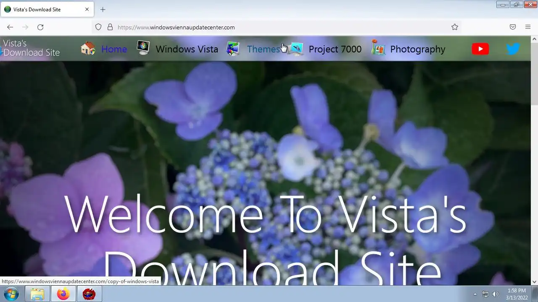Viewport: 538px width, 302px height.
Task: Open the YouTube channel icon
Action: 480,49
